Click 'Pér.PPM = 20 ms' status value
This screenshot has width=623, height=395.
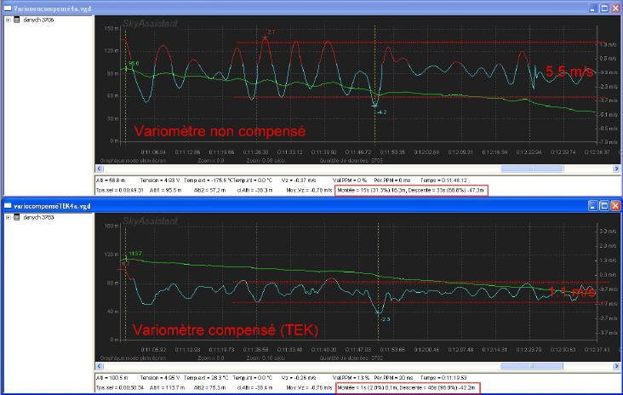coord(392,378)
